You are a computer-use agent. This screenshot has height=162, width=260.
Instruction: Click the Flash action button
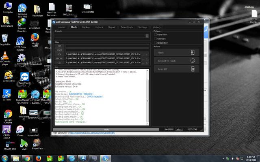tap(177, 53)
